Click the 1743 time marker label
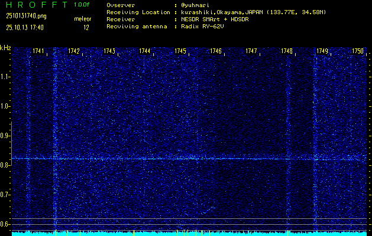 (x=109, y=51)
